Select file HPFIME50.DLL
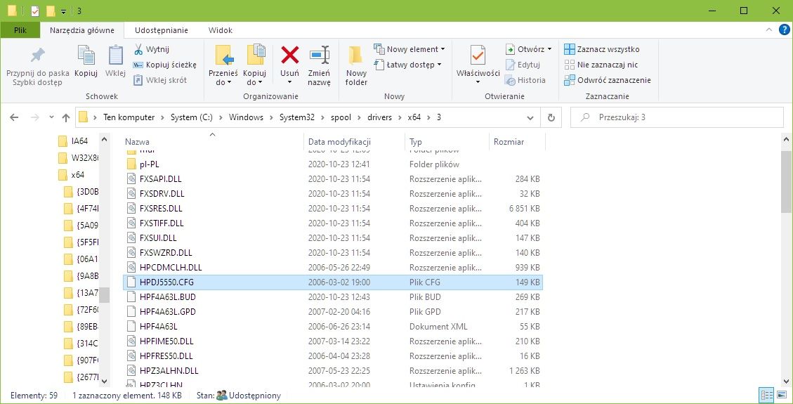 333,341
